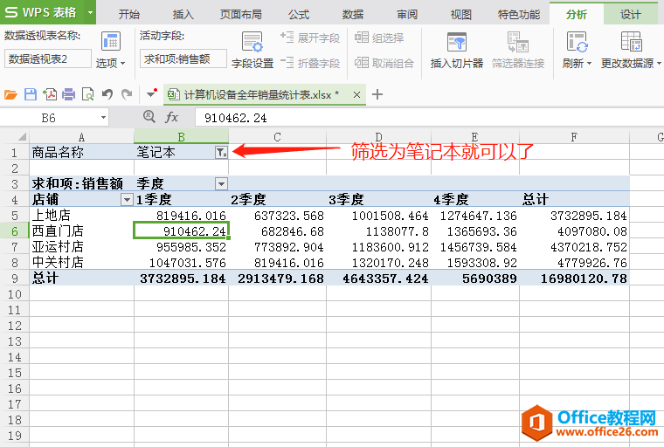Select the 中关村店 cell

pyautogui.click(x=82, y=263)
